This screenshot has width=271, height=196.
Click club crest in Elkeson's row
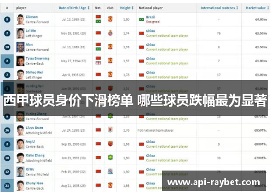(x=110, y=19)
